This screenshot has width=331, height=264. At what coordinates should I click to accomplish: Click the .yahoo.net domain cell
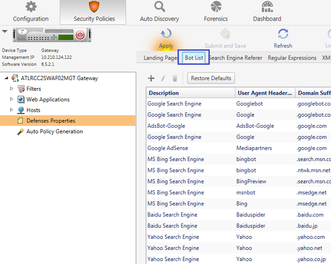(310, 248)
